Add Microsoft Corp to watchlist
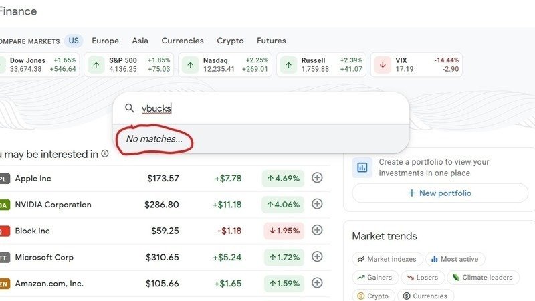Viewport: 535px width, 301px height. (x=318, y=256)
